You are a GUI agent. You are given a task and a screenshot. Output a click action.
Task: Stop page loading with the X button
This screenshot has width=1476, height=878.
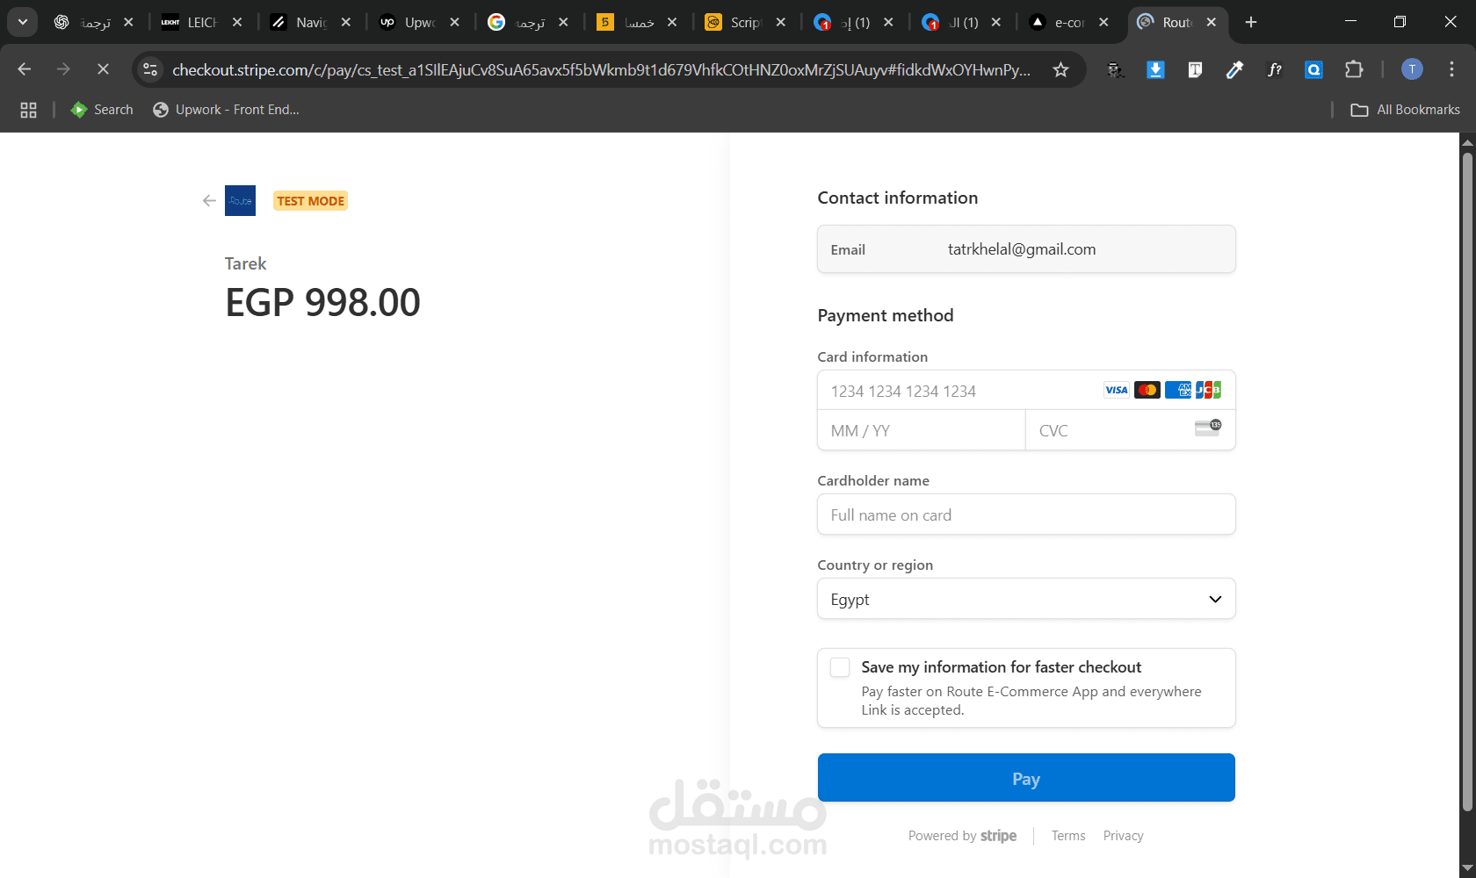tap(103, 69)
